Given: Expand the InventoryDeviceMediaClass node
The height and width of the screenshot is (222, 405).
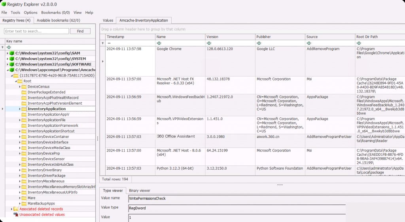Looking at the screenshot, I should click(20, 148).
